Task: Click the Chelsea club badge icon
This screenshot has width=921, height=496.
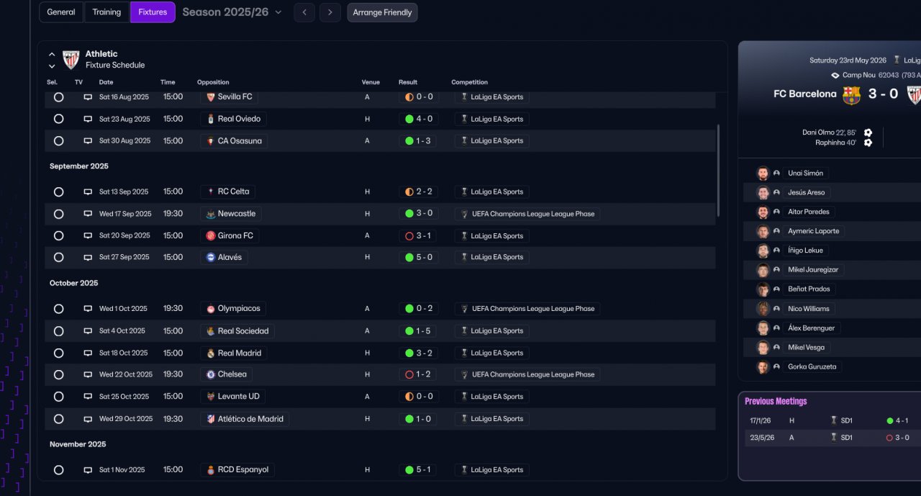Action: click(211, 374)
